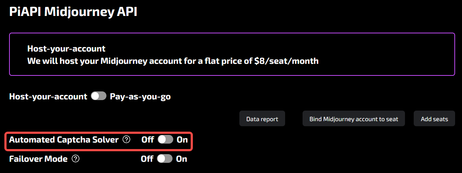
Task: Click Bind Midjourney account to seat
Action: click(x=353, y=119)
